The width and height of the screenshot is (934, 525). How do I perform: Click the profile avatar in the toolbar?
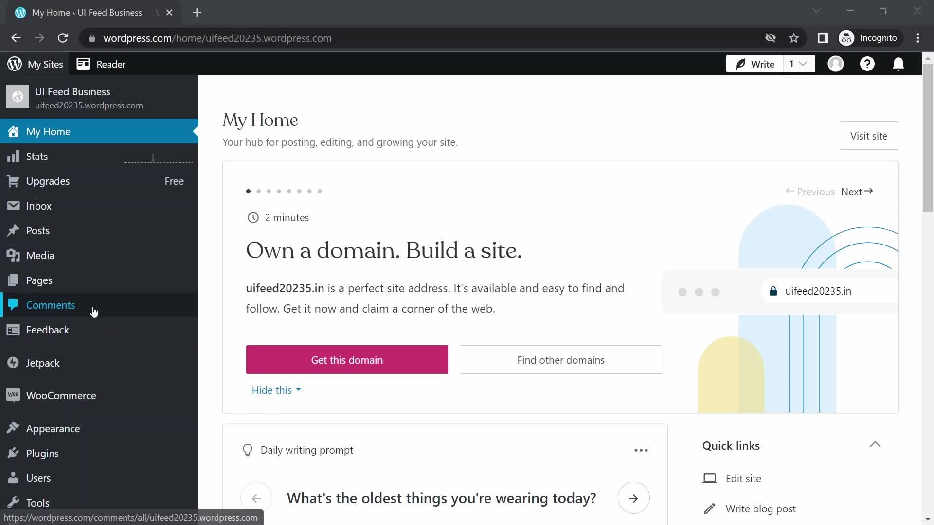(836, 64)
